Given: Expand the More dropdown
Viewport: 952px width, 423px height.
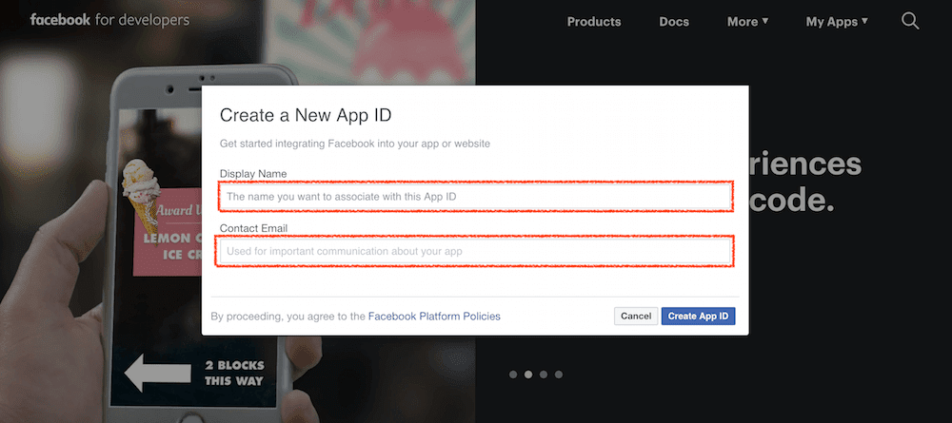Looking at the screenshot, I should tap(747, 21).
